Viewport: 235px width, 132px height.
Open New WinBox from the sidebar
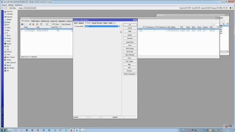(x=10, y=68)
